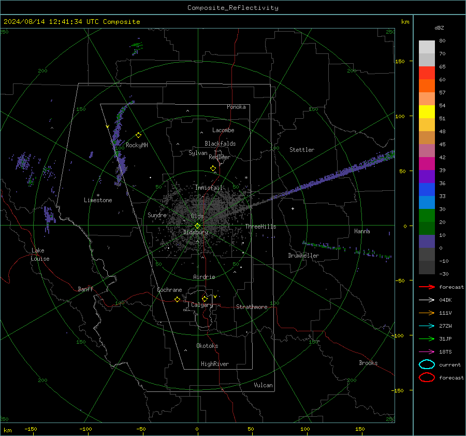Viewport: 466px width, 436px height.
Task: Click the cyan current ellipse icon
Action: coord(427,364)
